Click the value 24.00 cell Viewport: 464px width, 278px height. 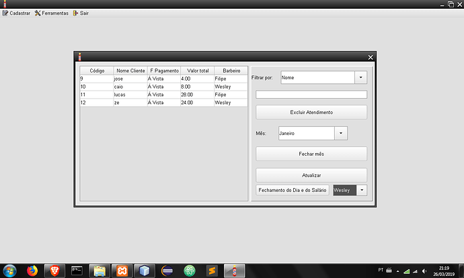coord(198,103)
